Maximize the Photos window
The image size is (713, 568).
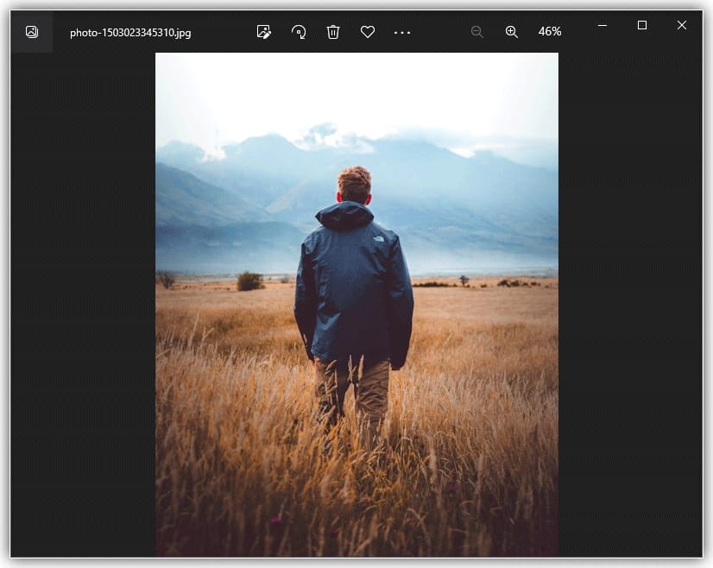(x=641, y=27)
